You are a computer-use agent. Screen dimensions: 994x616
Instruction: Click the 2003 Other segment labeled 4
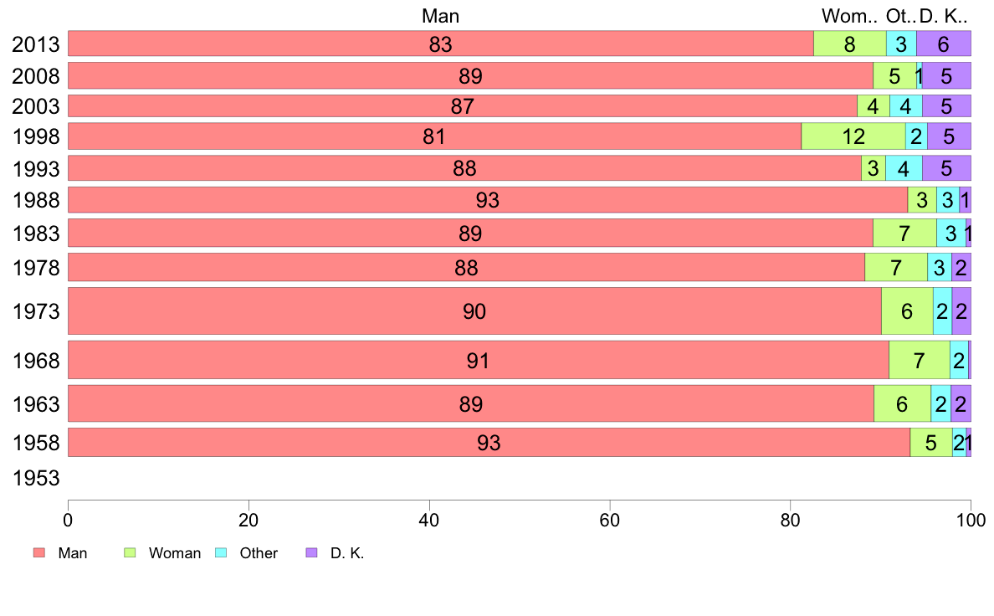pos(906,106)
